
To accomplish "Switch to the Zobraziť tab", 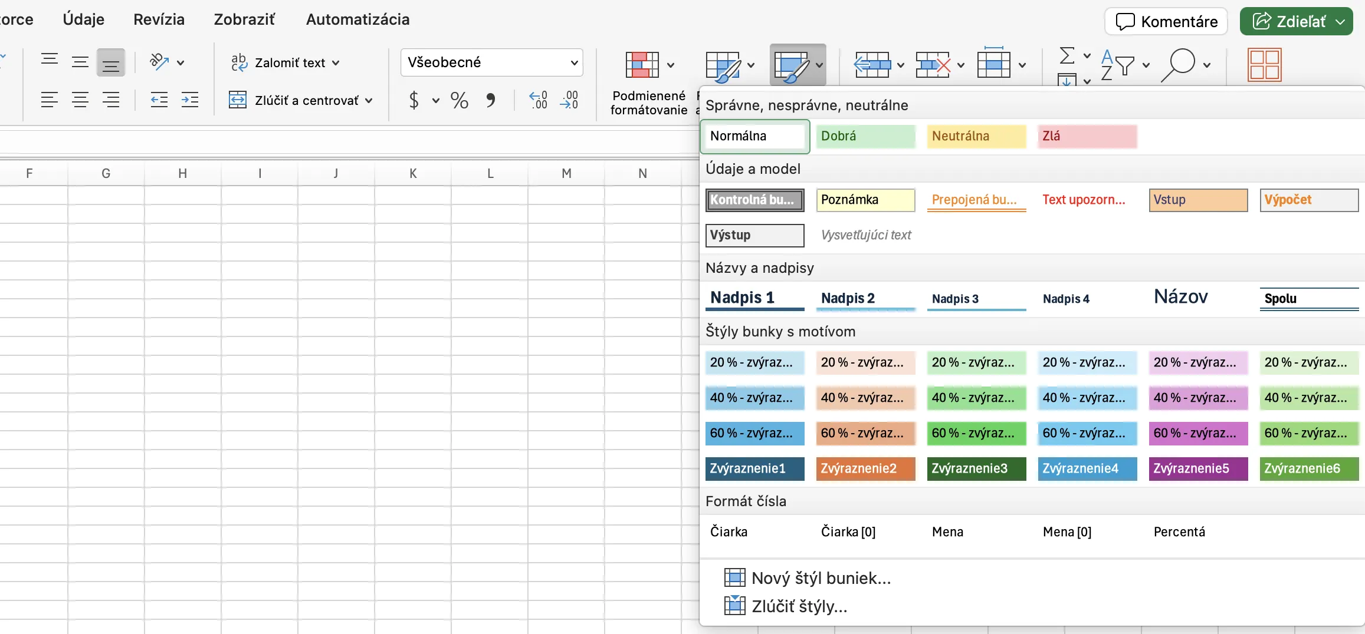I will (x=244, y=19).
